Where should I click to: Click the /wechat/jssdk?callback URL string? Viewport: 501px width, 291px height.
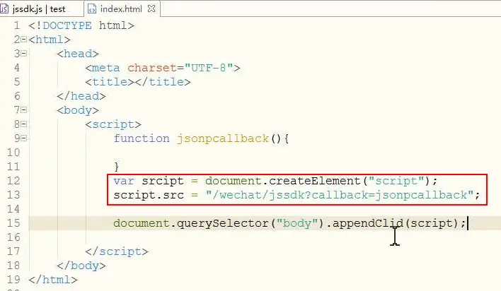[340, 195]
